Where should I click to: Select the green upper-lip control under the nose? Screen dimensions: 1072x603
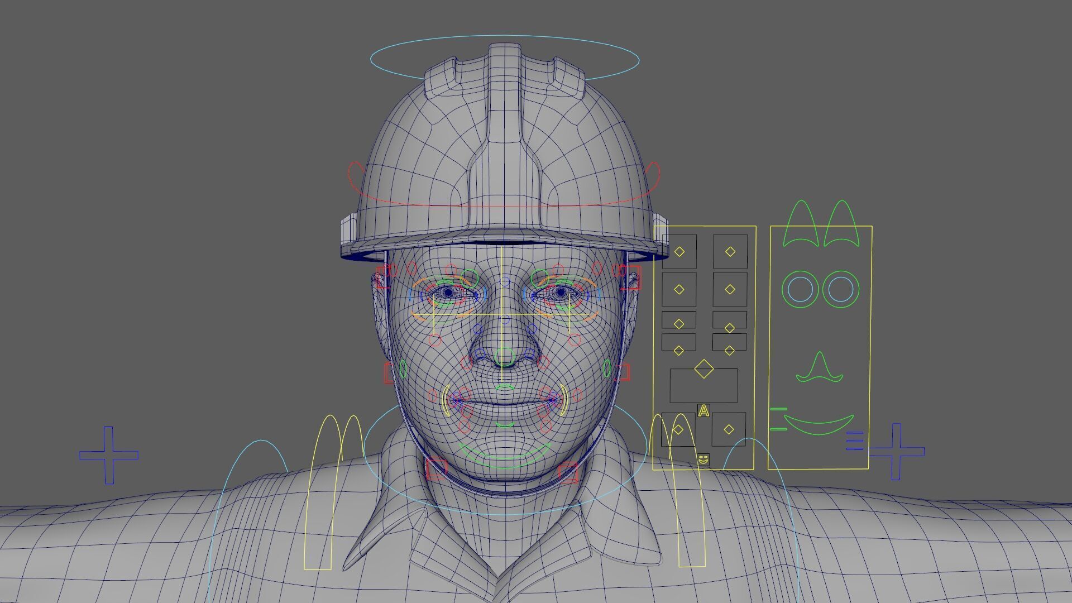[x=505, y=386]
